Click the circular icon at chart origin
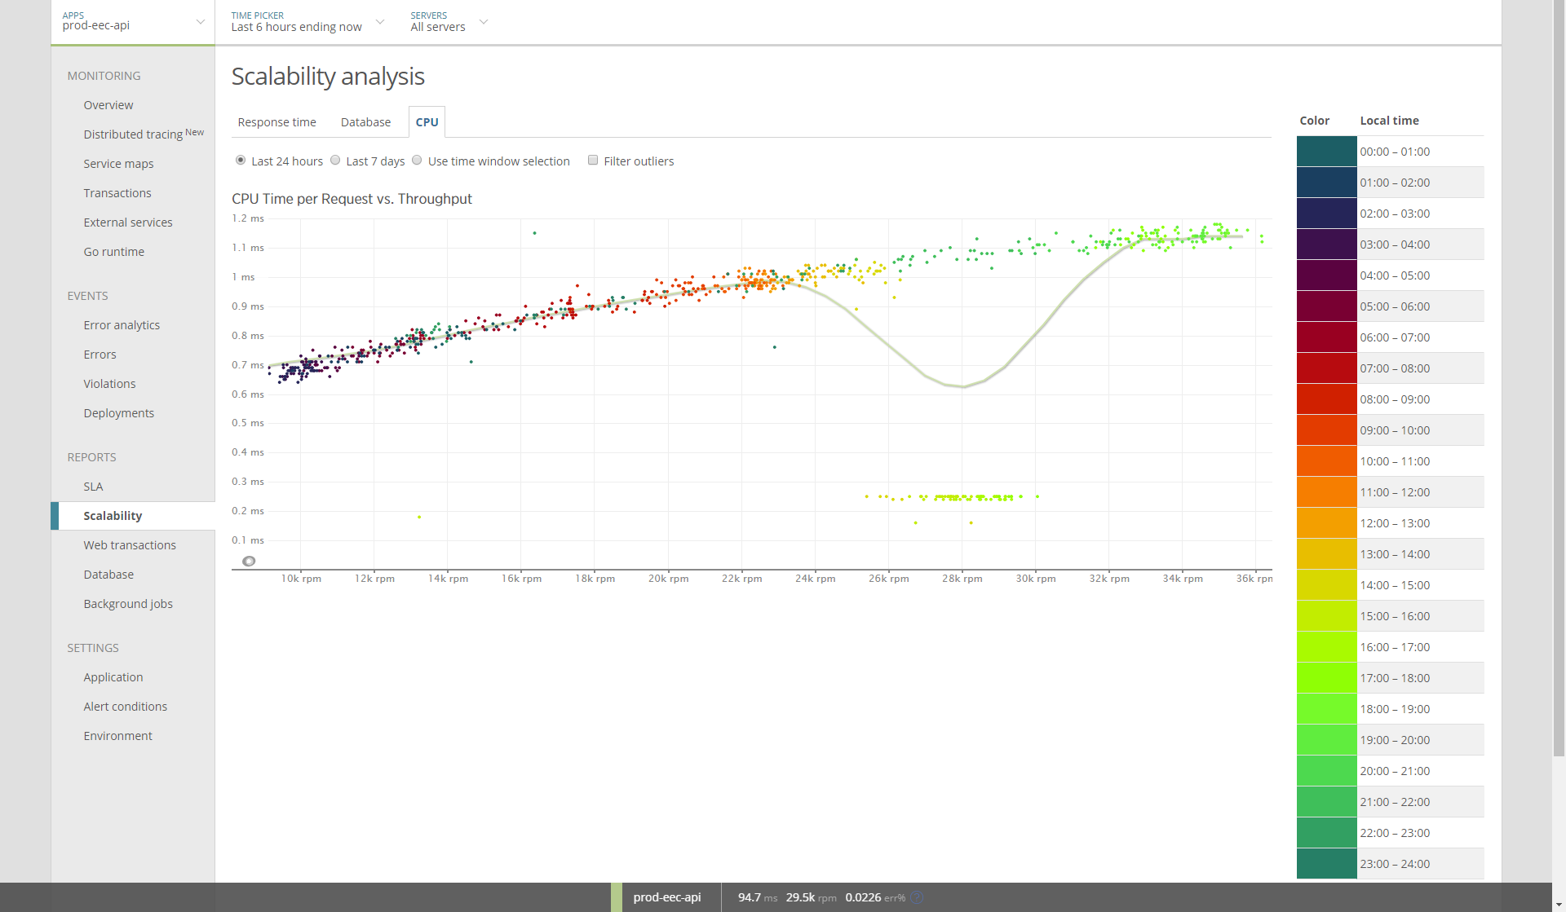Image resolution: width=1566 pixels, height=912 pixels. [249, 561]
